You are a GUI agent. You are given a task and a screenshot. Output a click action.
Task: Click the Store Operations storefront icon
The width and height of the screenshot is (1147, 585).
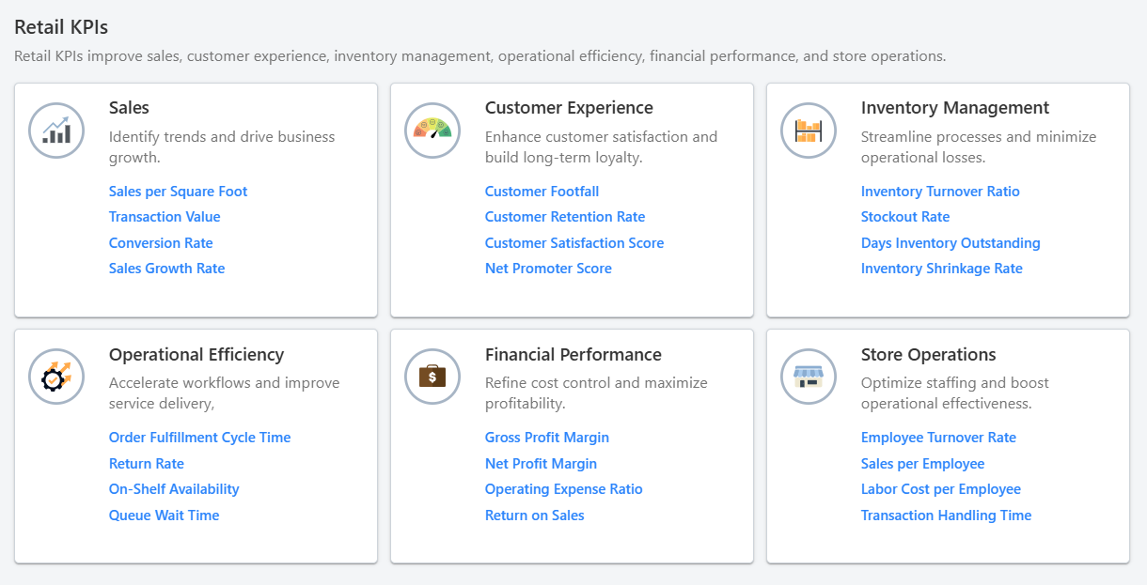[x=809, y=377]
